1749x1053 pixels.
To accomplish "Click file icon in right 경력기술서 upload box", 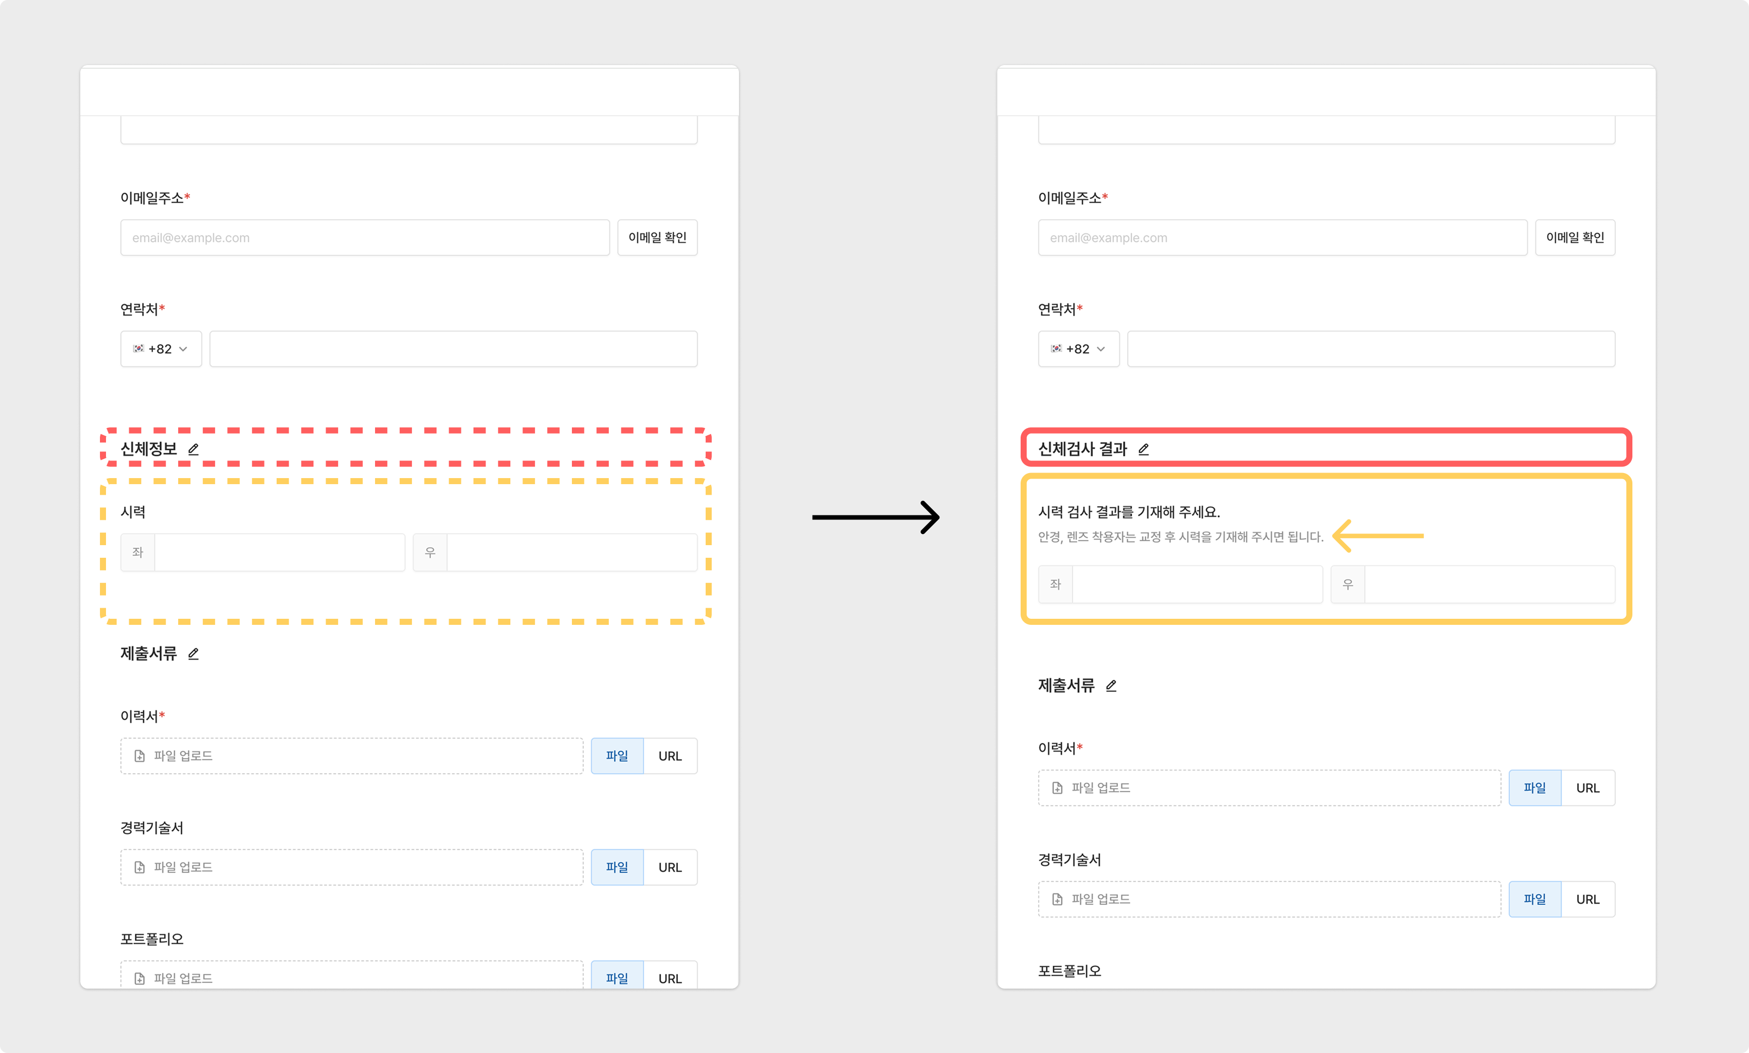I will [1057, 899].
